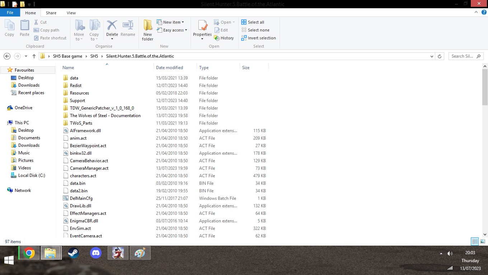Viewport: 488px width, 275px height.
Task: Switch to Details view layout button
Action: [475, 242]
